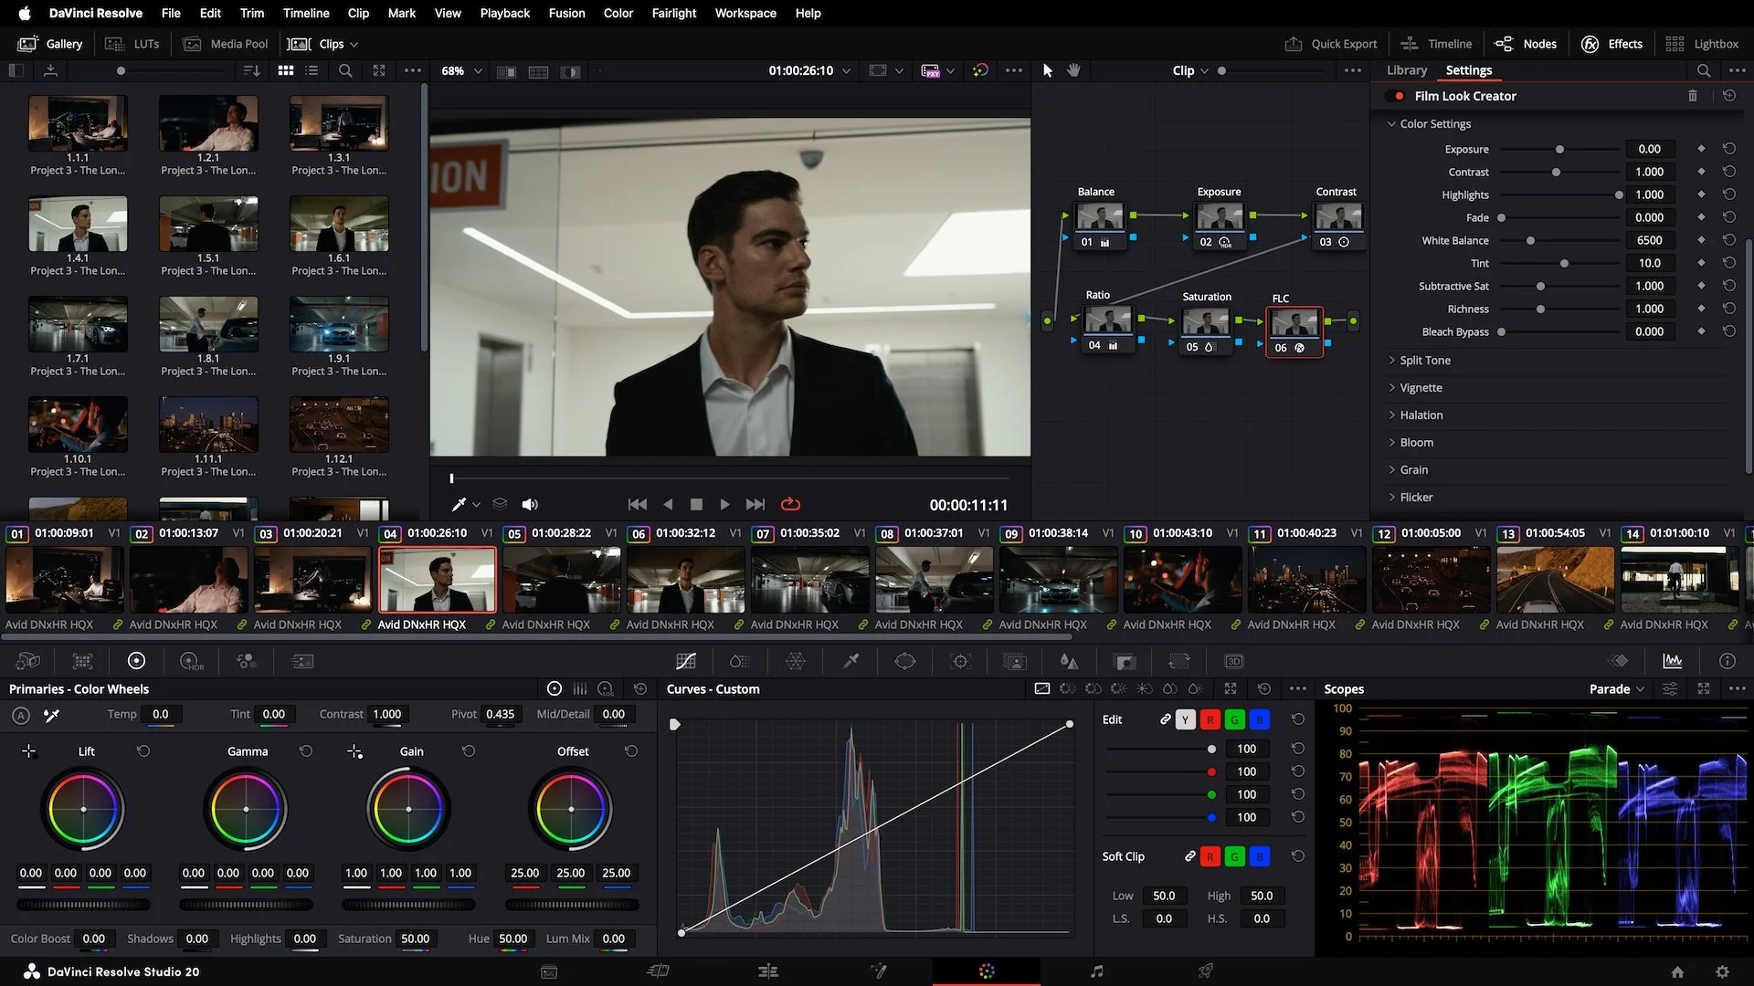This screenshot has height=986, width=1754.
Task: Click the mute audio speaker icon
Action: coord(529,504)
